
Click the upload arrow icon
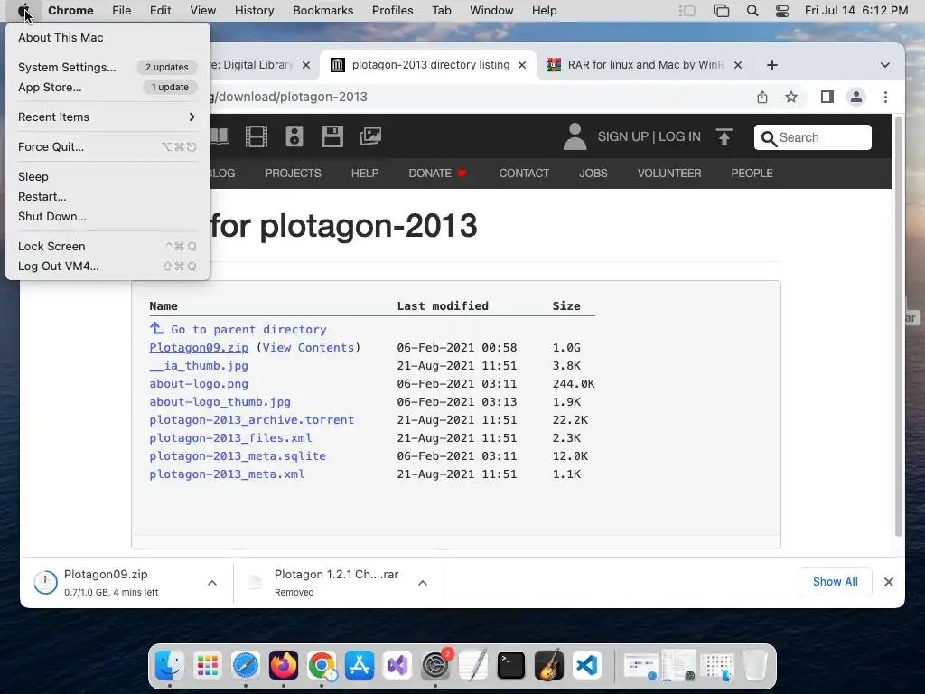(x=724, y=137)
